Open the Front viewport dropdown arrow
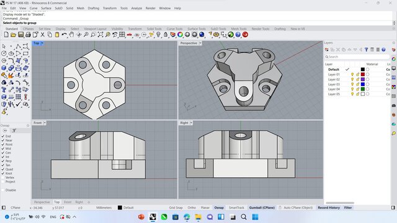 (x=45, y=123)
